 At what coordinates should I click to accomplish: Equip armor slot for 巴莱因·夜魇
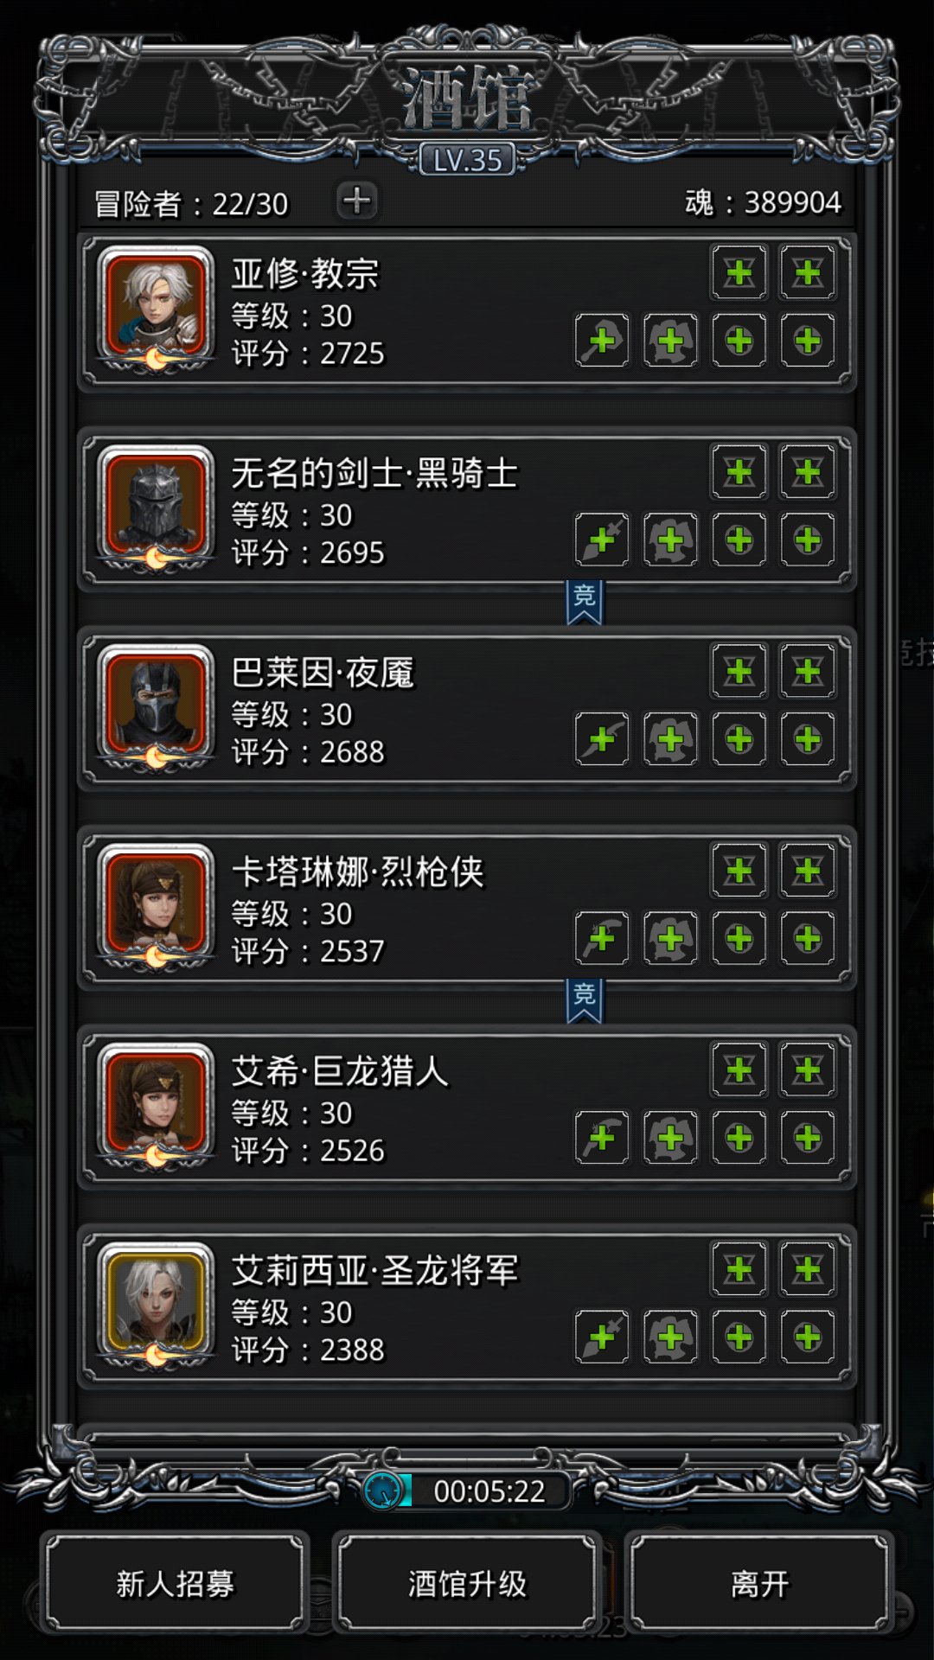pos(670,739)
